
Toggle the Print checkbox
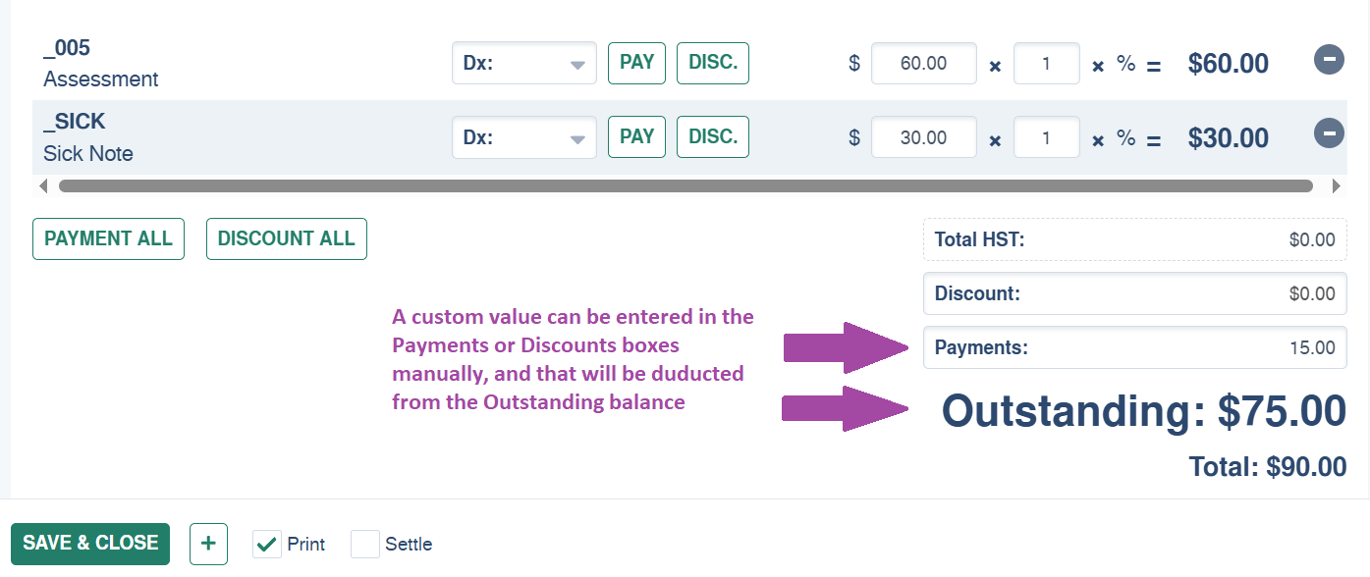(x=267, y=544)
